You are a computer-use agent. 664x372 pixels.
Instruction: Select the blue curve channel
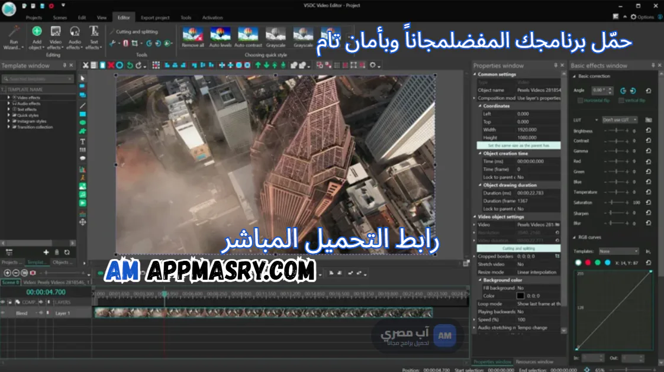608,263
